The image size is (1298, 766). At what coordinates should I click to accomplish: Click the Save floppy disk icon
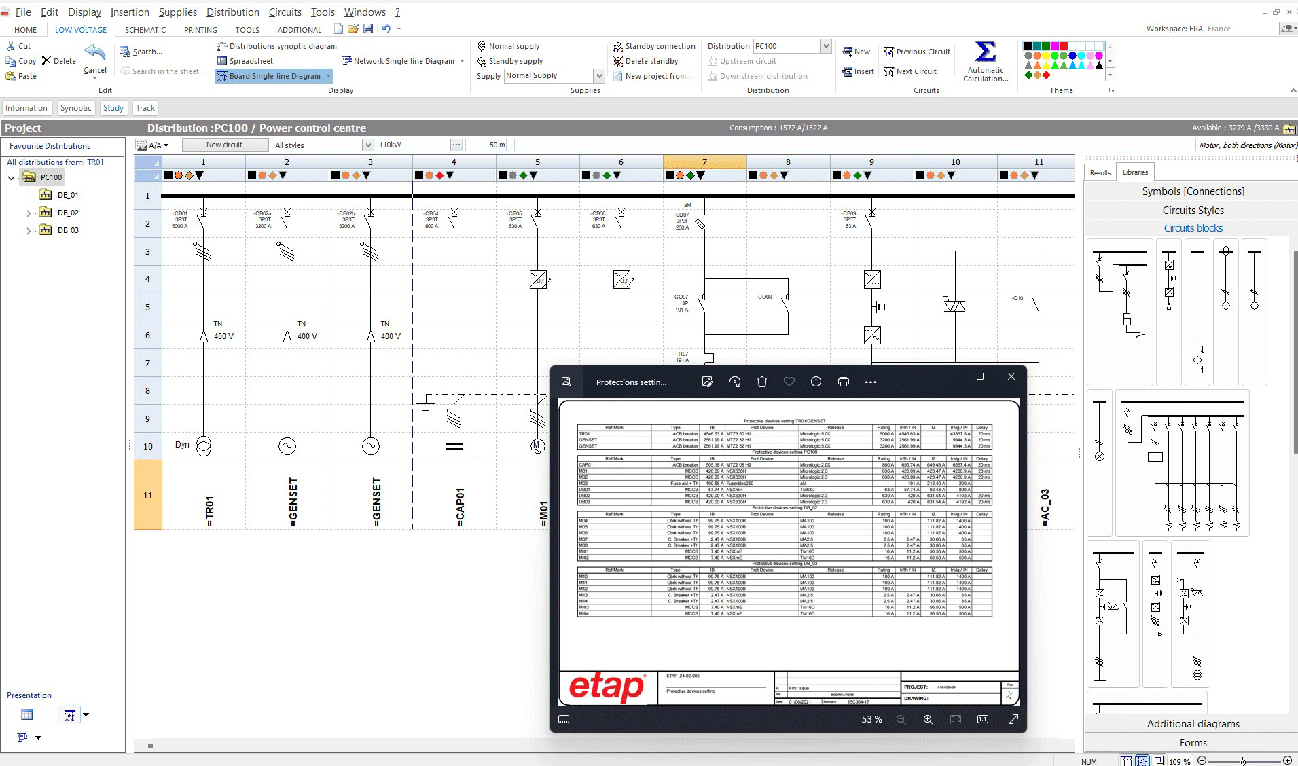[x=368, y=29]
